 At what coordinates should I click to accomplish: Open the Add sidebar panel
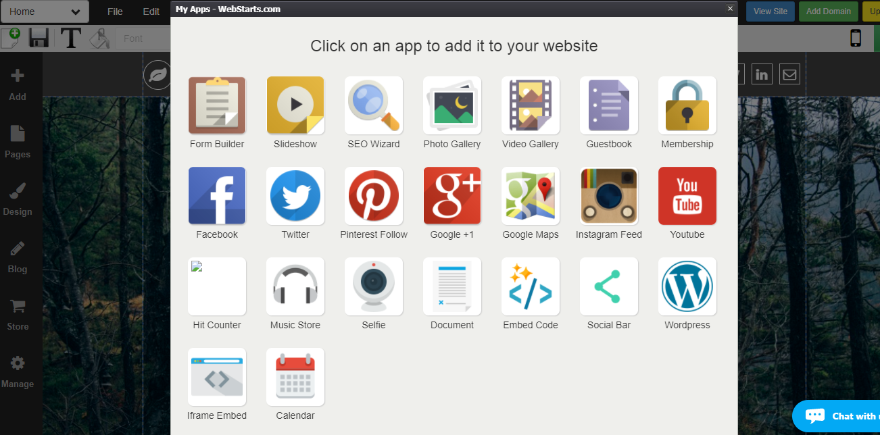coord(18,85)
